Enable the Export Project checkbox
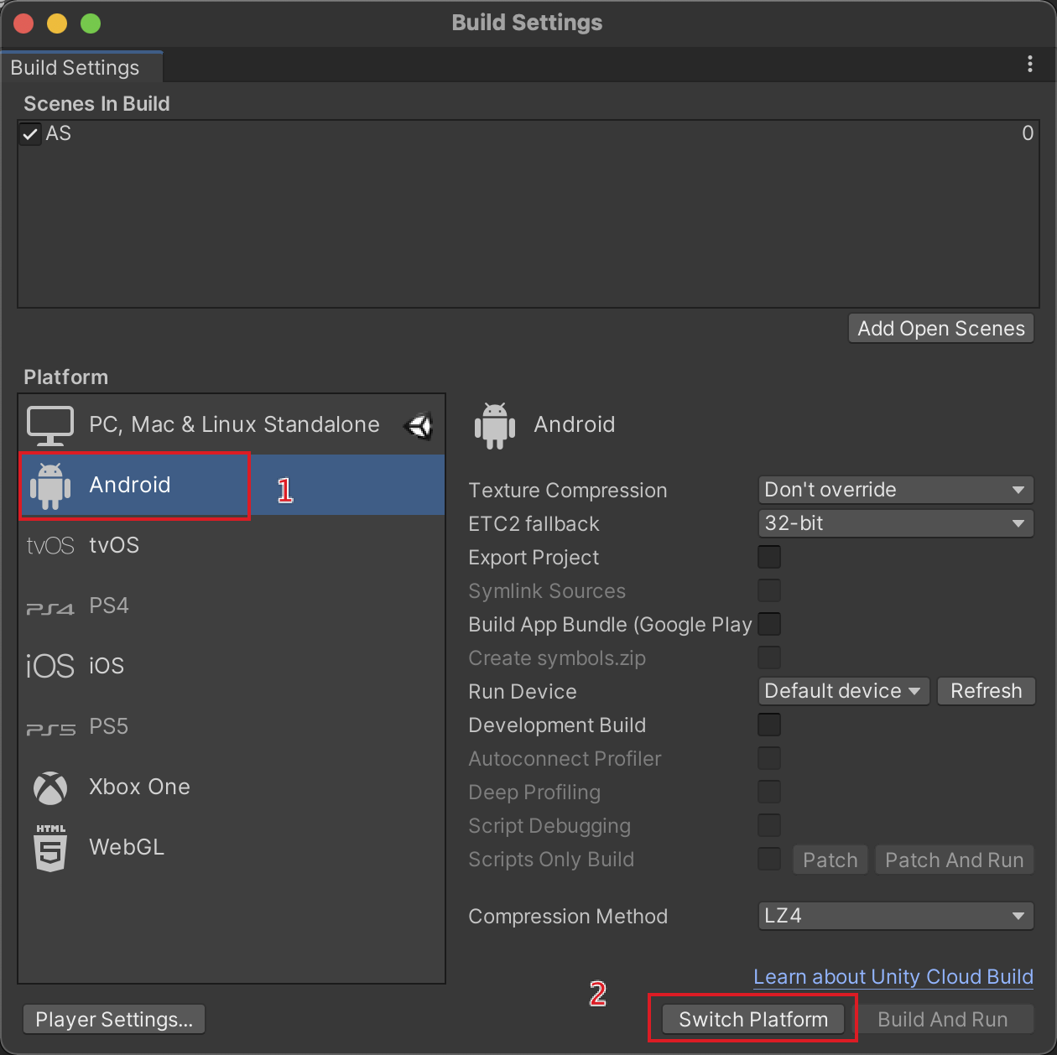The width and height of the screenshot is (1057, 1055). point(769,557)
